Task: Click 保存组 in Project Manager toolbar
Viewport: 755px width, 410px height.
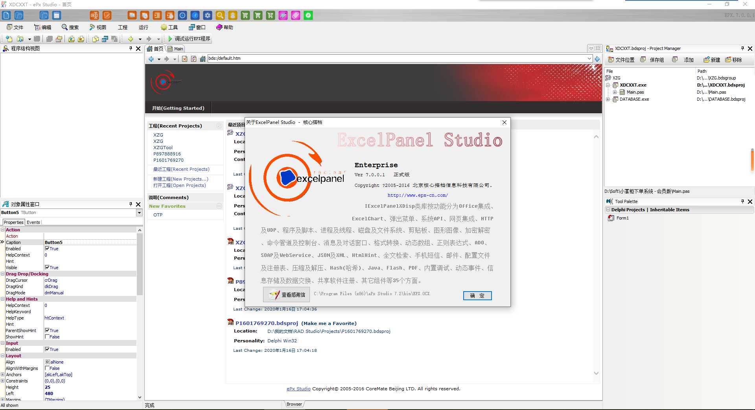Action: 652,60
